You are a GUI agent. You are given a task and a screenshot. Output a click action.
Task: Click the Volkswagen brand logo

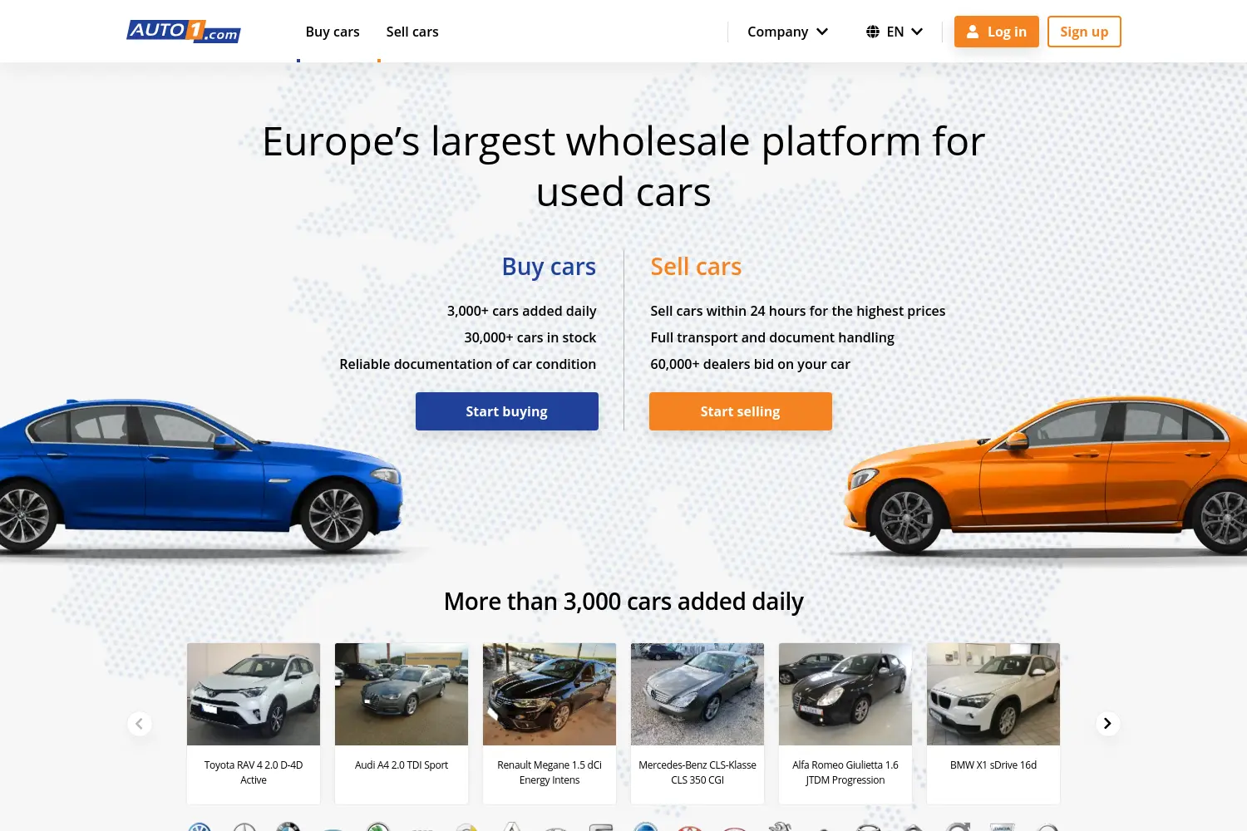[x=200, y=828]
